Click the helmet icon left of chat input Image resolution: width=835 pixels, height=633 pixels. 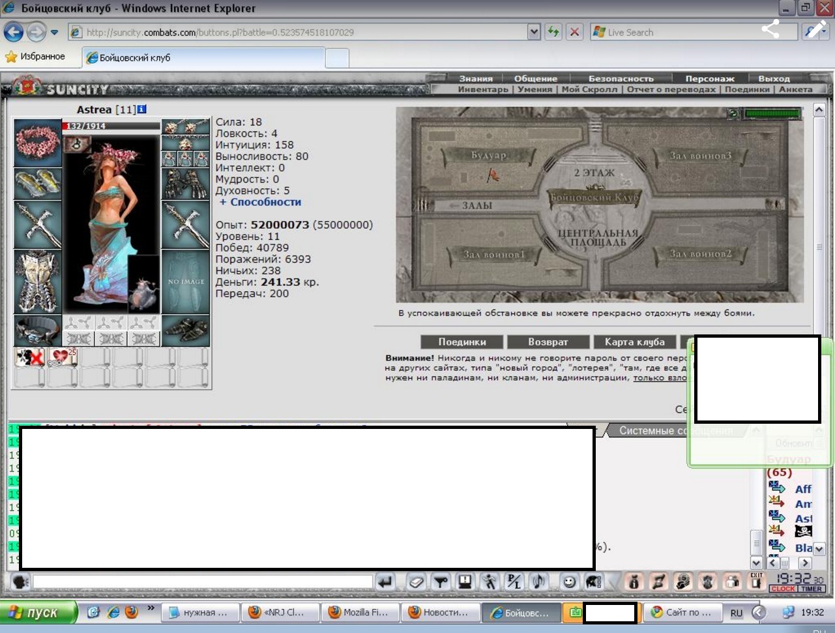(20, 581)
